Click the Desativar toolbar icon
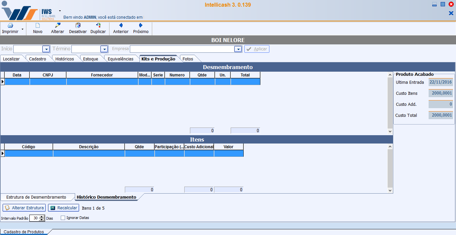This screenshot has width=456, height=235. pyautogui.click(x=78, y=26)
